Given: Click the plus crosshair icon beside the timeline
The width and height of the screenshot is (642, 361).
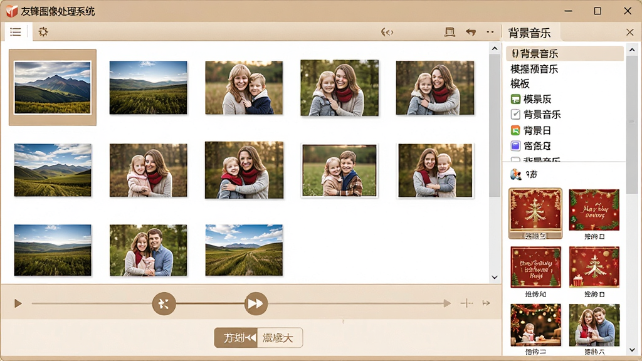Looking at the screenshot, I should 466,303.
